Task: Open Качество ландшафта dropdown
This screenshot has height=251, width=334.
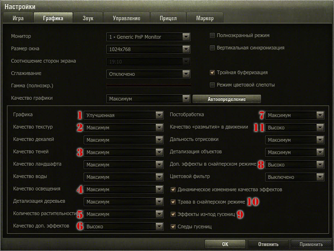Action: tap(124, 164)
